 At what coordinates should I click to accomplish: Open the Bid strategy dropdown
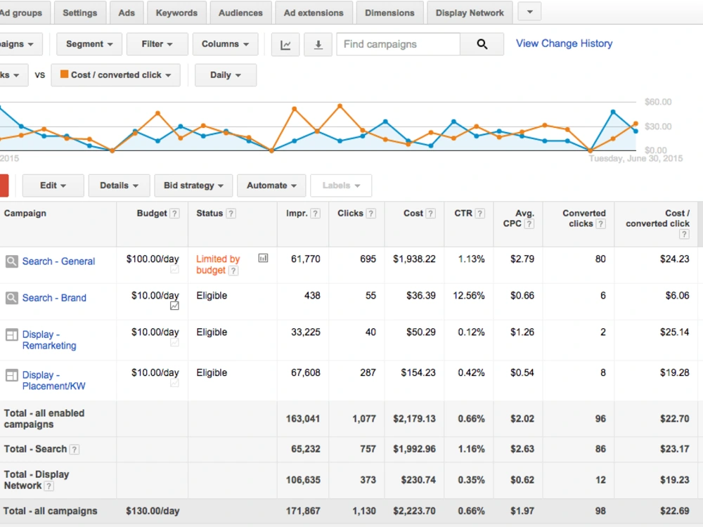[x=193, y=186]
